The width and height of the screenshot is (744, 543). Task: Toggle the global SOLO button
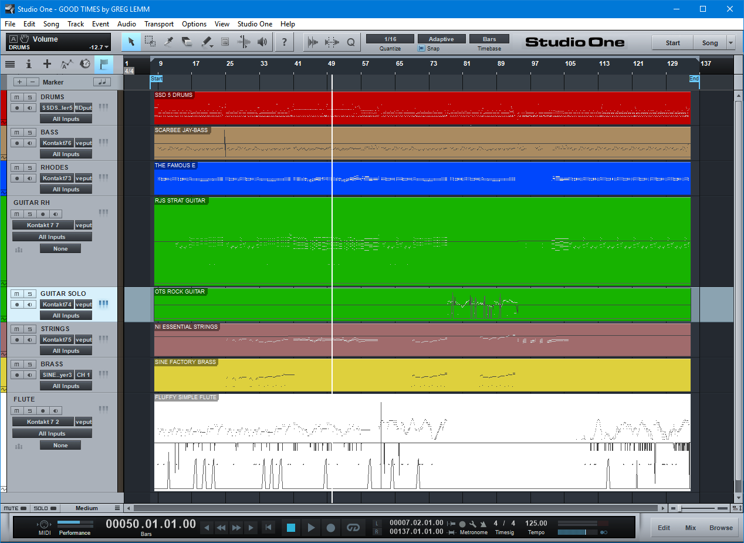[x=45, y=508]
